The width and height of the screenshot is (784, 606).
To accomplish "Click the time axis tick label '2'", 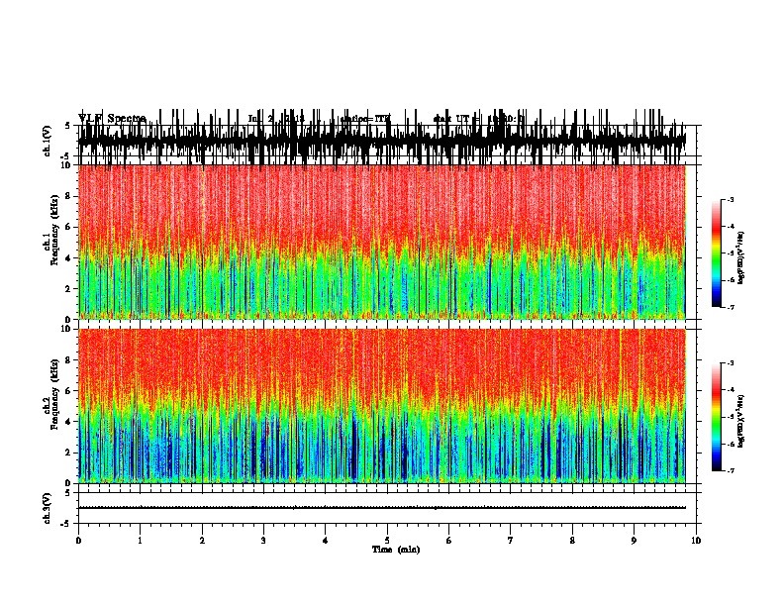I will tap(202, 541).
